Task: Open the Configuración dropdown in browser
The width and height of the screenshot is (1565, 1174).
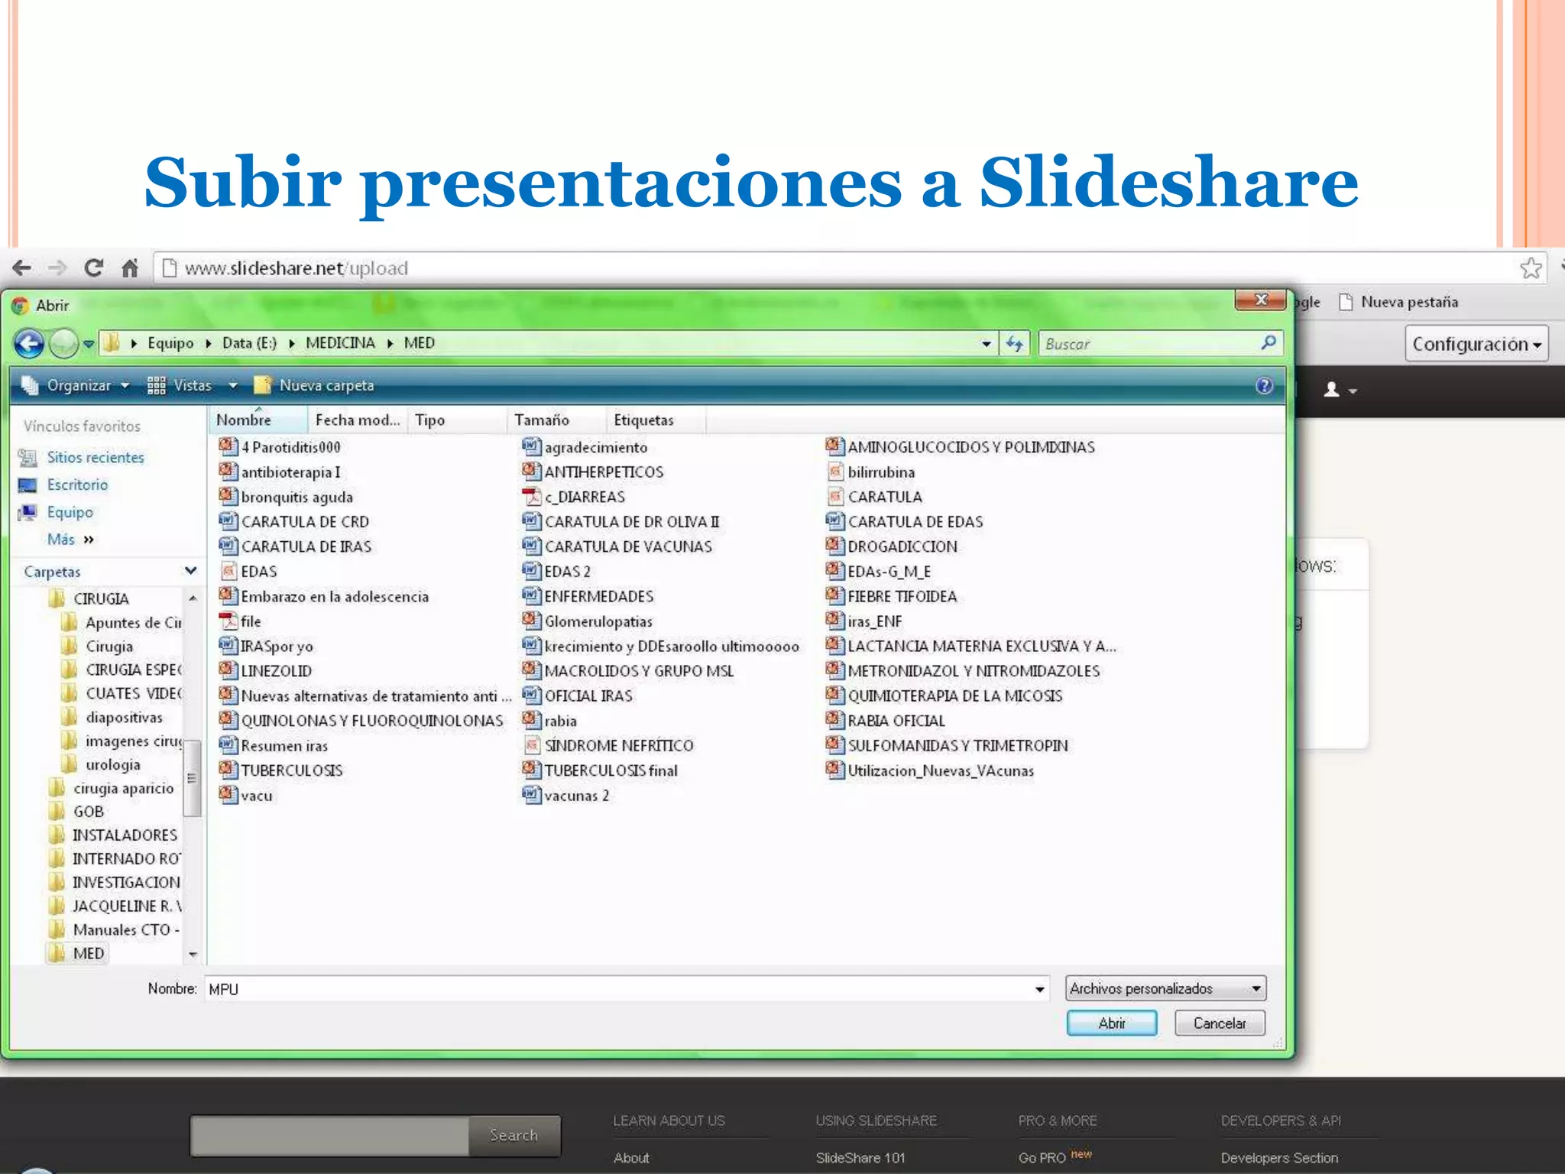Action: coord(1476,344)
